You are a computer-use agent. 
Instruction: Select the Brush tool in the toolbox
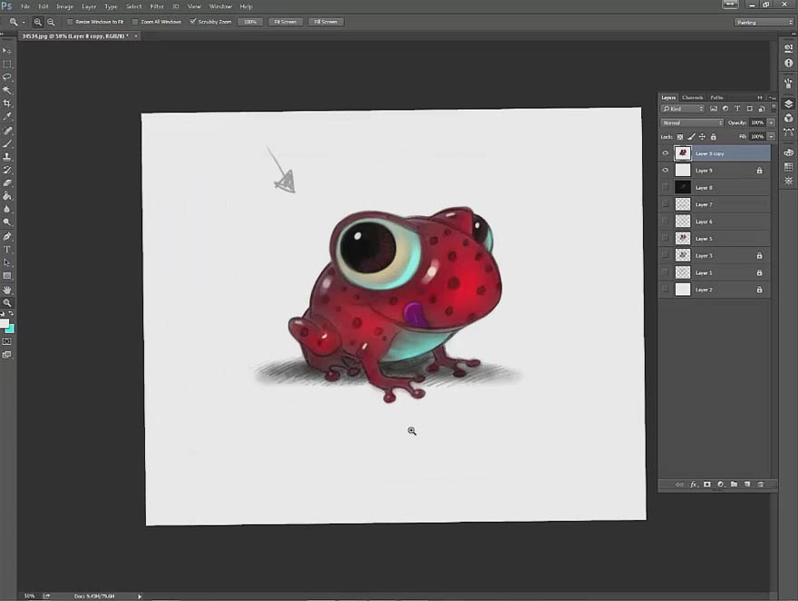(6, 143)
